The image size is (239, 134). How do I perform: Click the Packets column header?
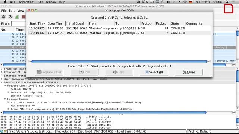coord(162,23)
